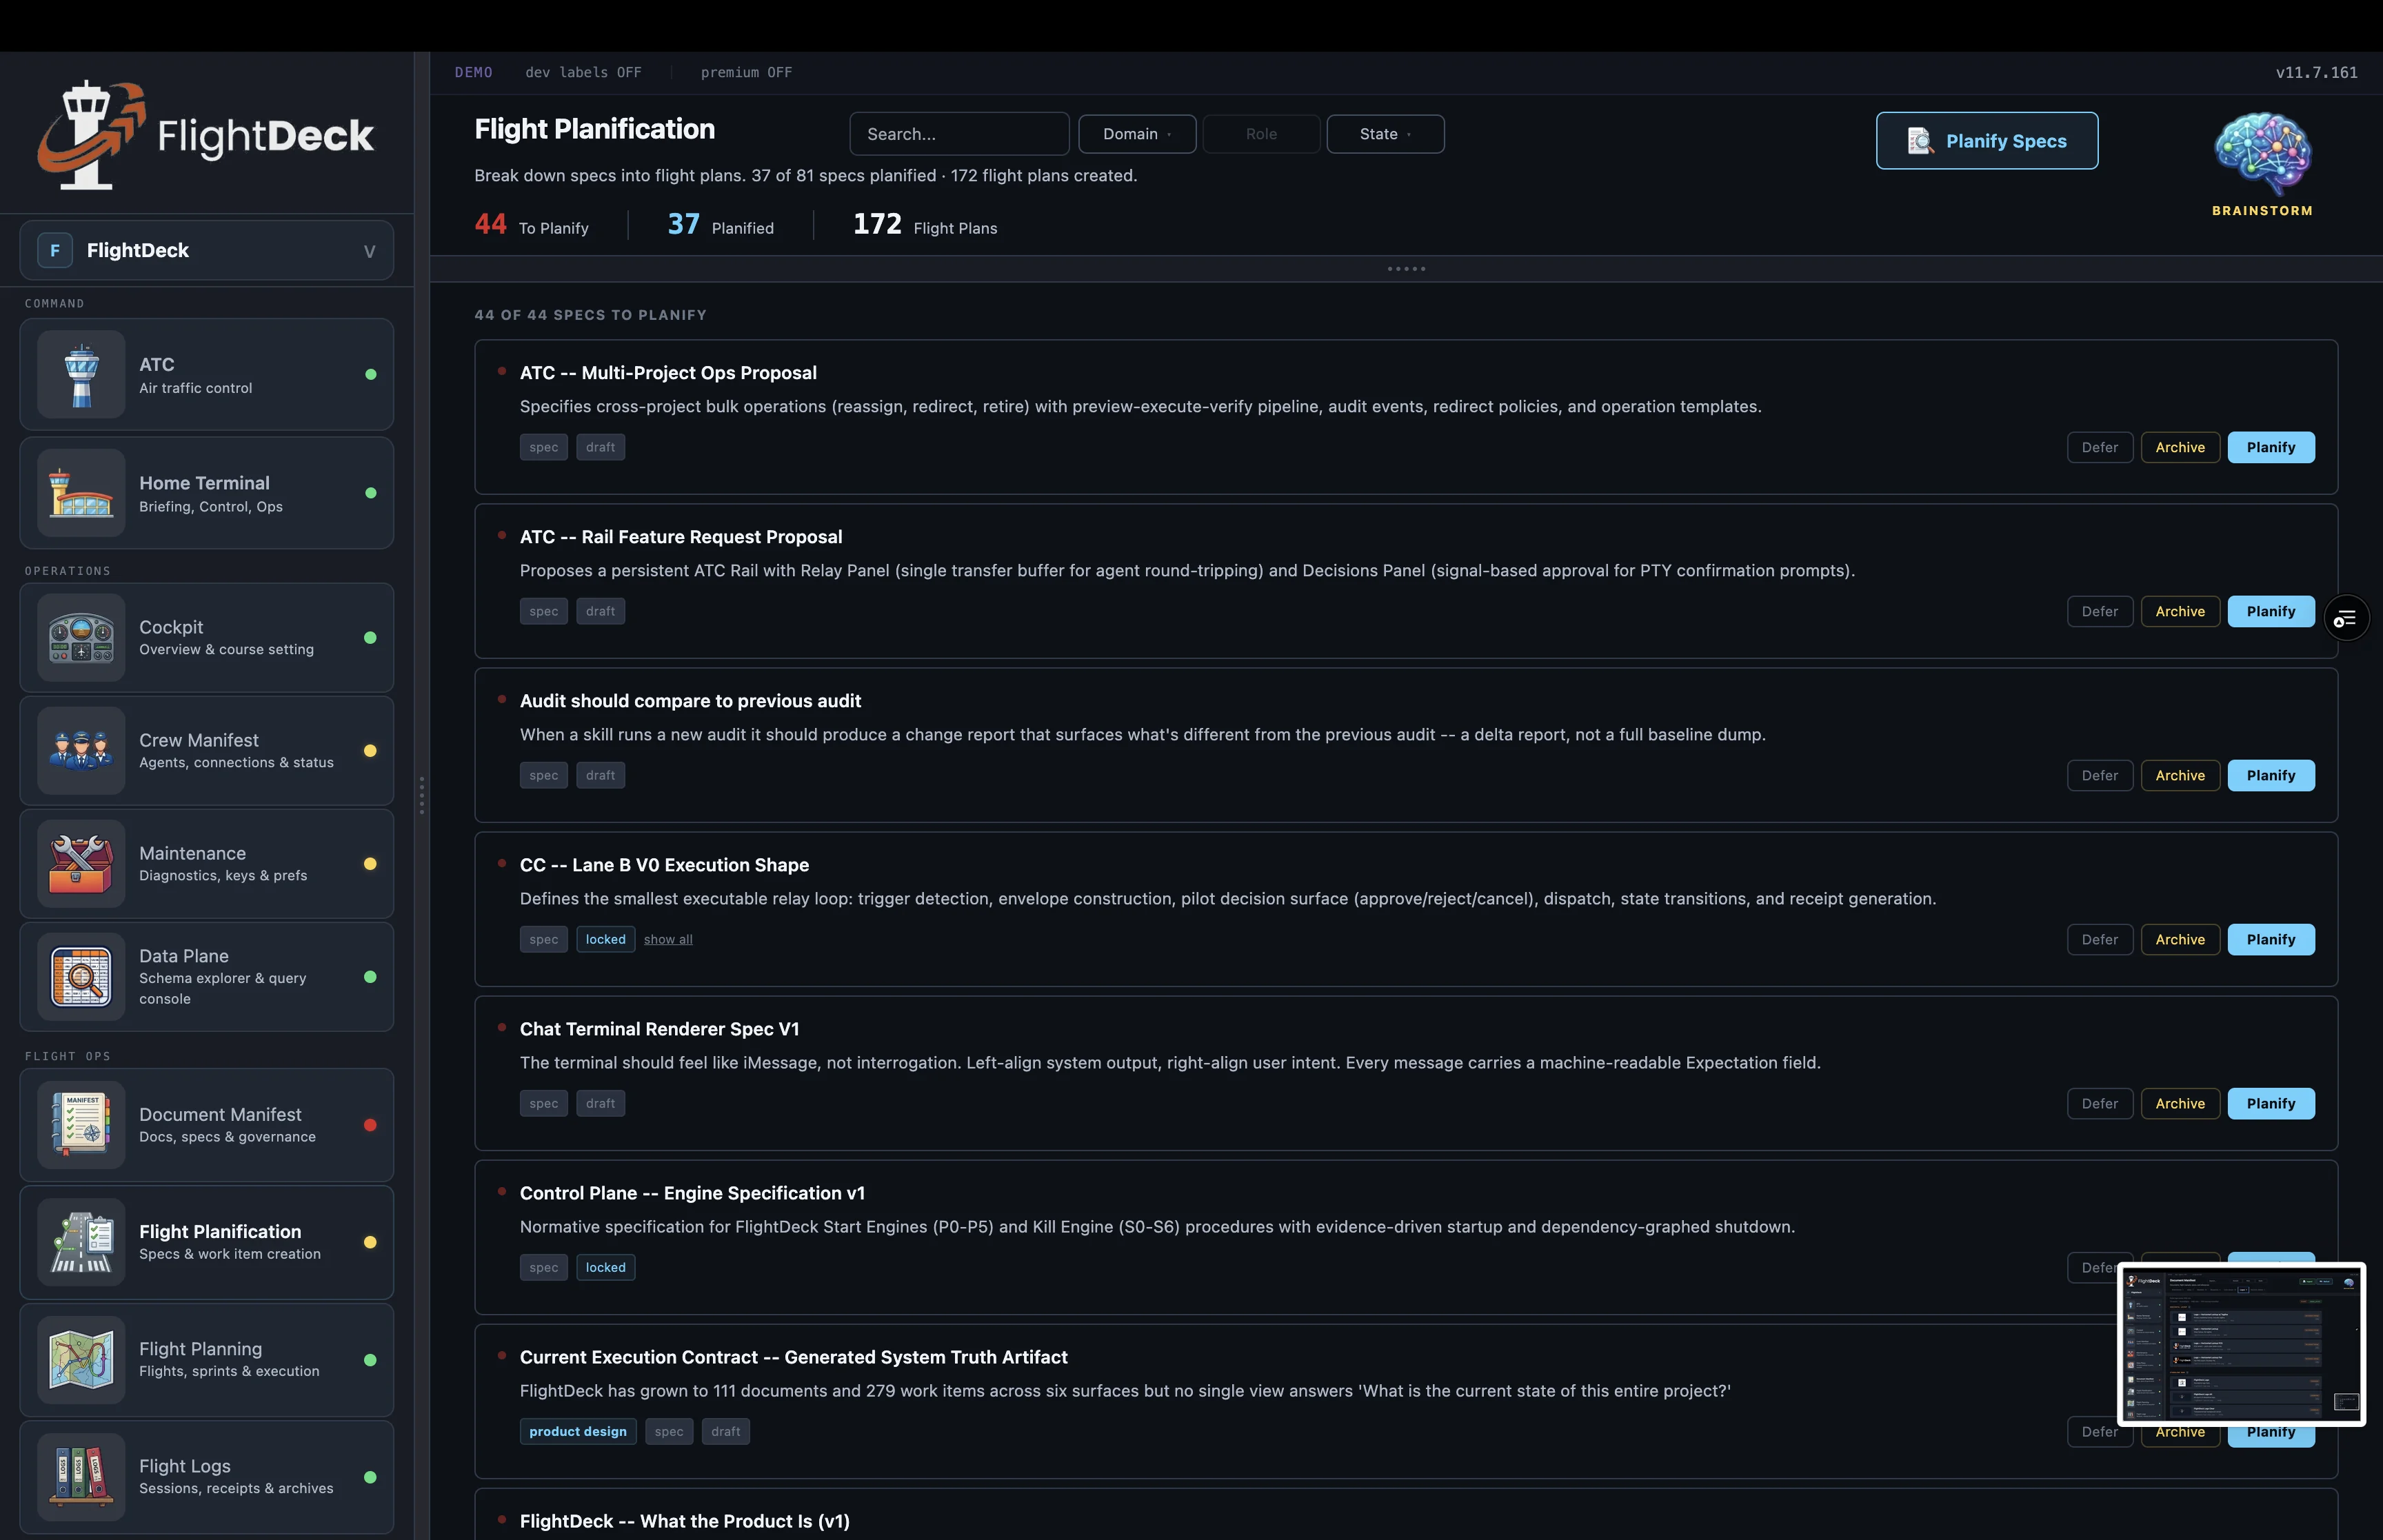Expand the FlightDeck project selector
This screenshot has height=1540, width=2383.
(x=206, y=251)
